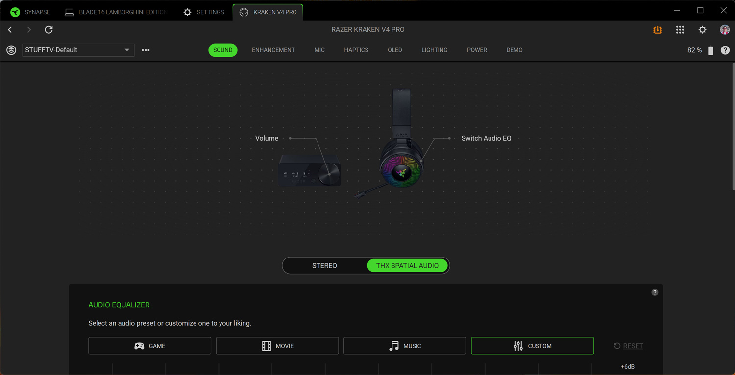Open the Synapse home tab
735x375 pixels.
click(x=30, y=12)
